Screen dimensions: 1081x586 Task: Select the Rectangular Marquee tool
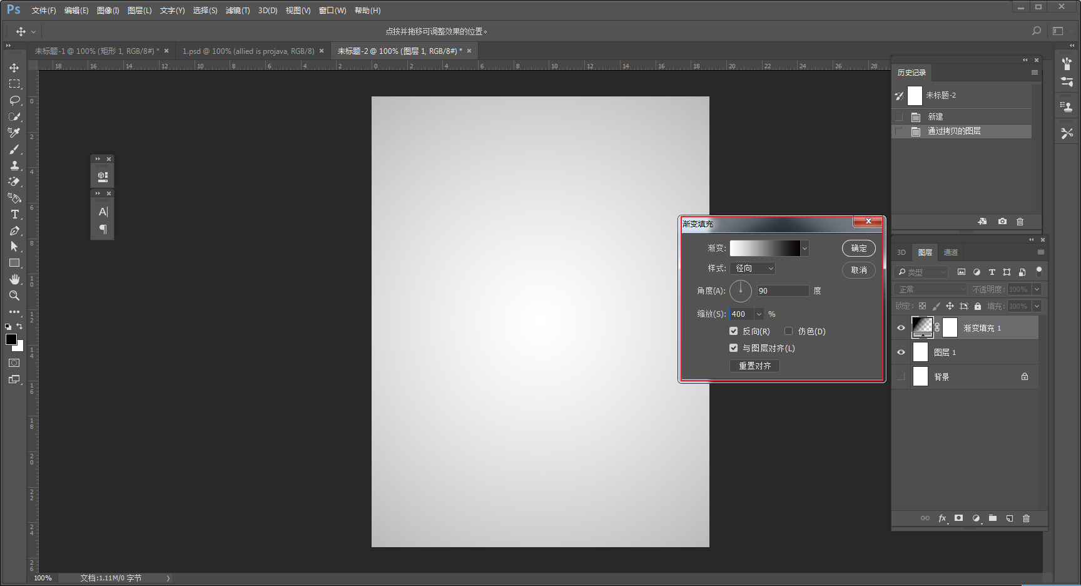point(14,84)
